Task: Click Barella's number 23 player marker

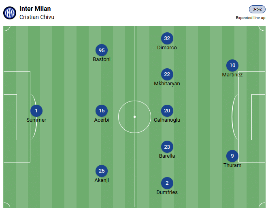Action: 167,147
